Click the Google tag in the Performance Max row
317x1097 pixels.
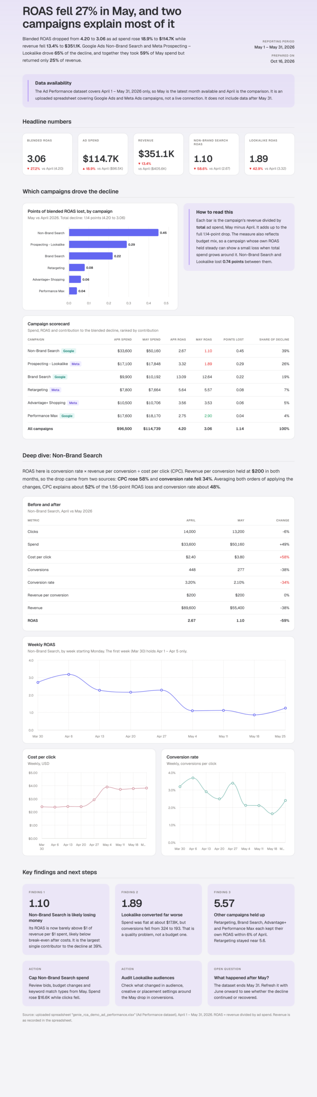pyautogui.click(x=67, y=416)
